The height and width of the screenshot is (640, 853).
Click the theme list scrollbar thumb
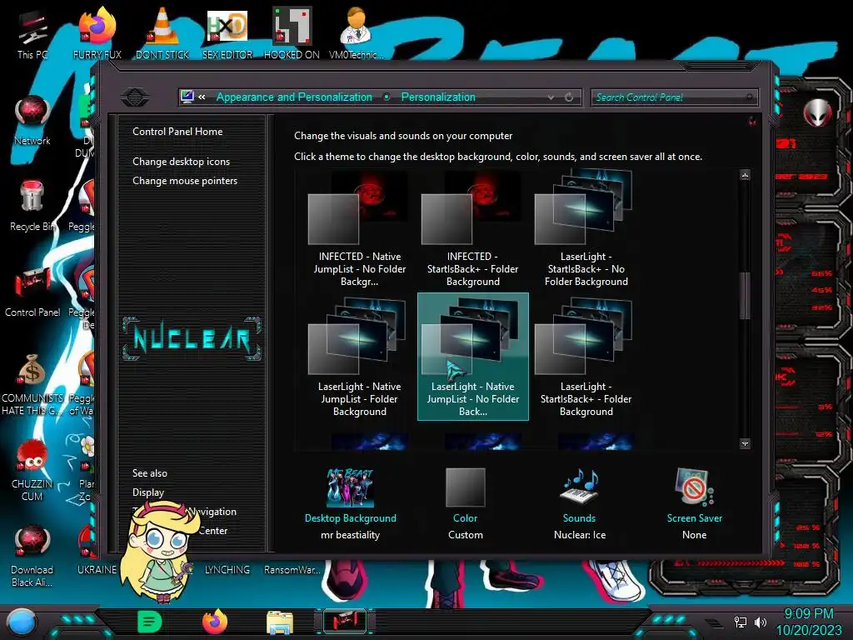pyautogui.click(x=745, y=296)
